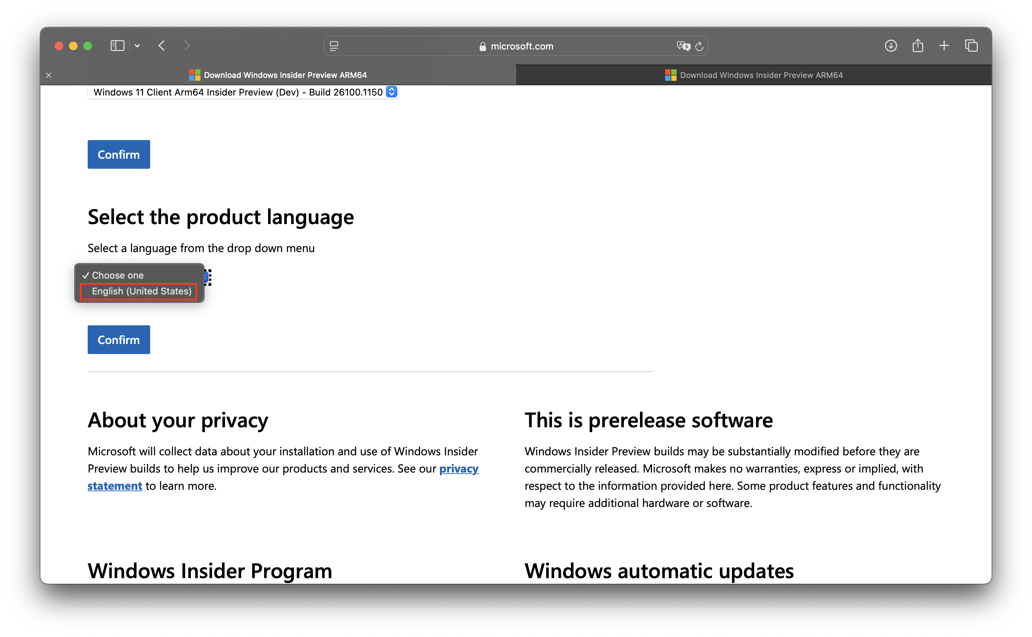The image size is (1032, 637).
Task: Open a new tab with plus icon
Action: (944, 46)
